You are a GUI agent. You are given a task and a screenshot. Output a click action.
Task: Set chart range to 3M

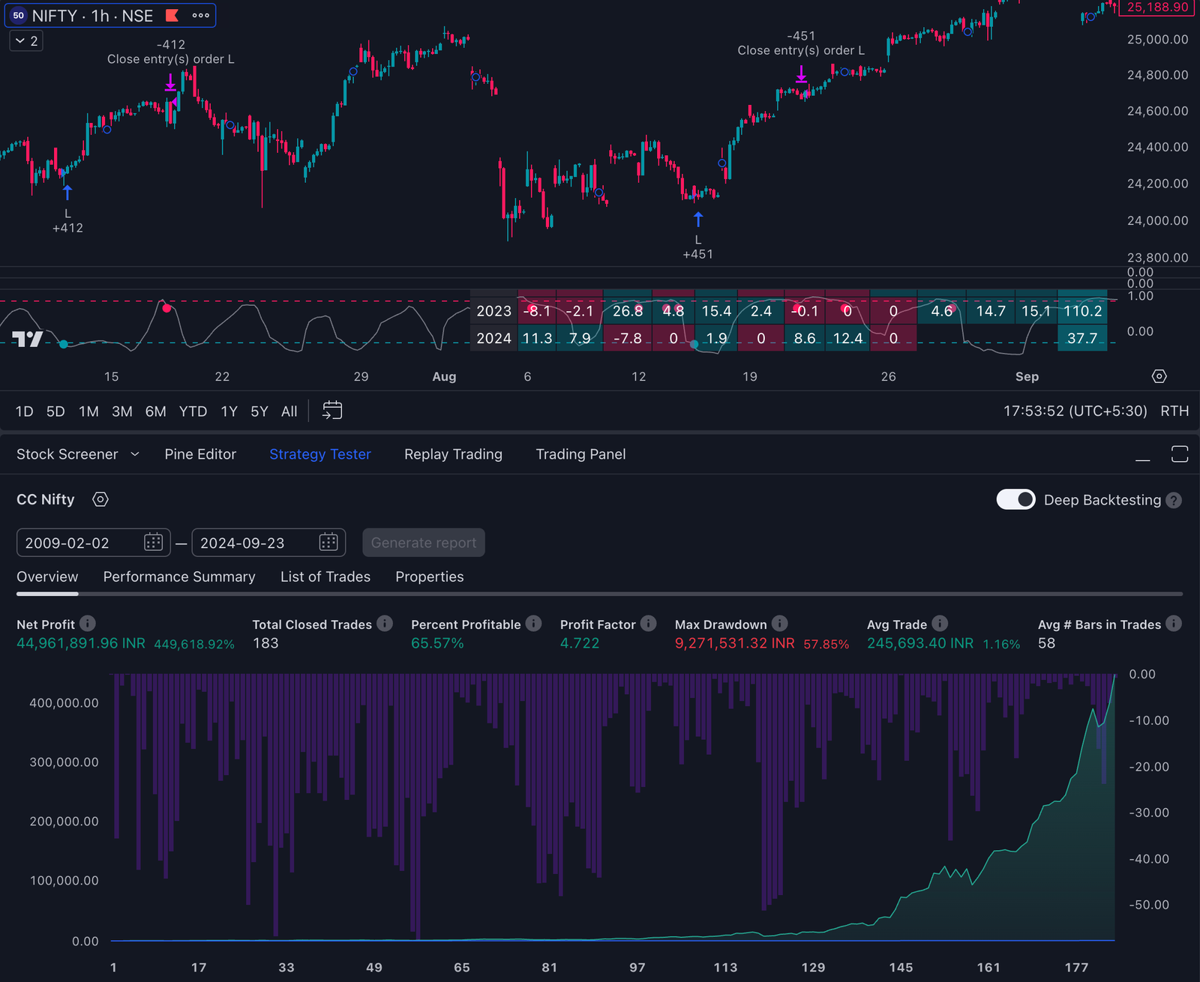click(122, 412)
